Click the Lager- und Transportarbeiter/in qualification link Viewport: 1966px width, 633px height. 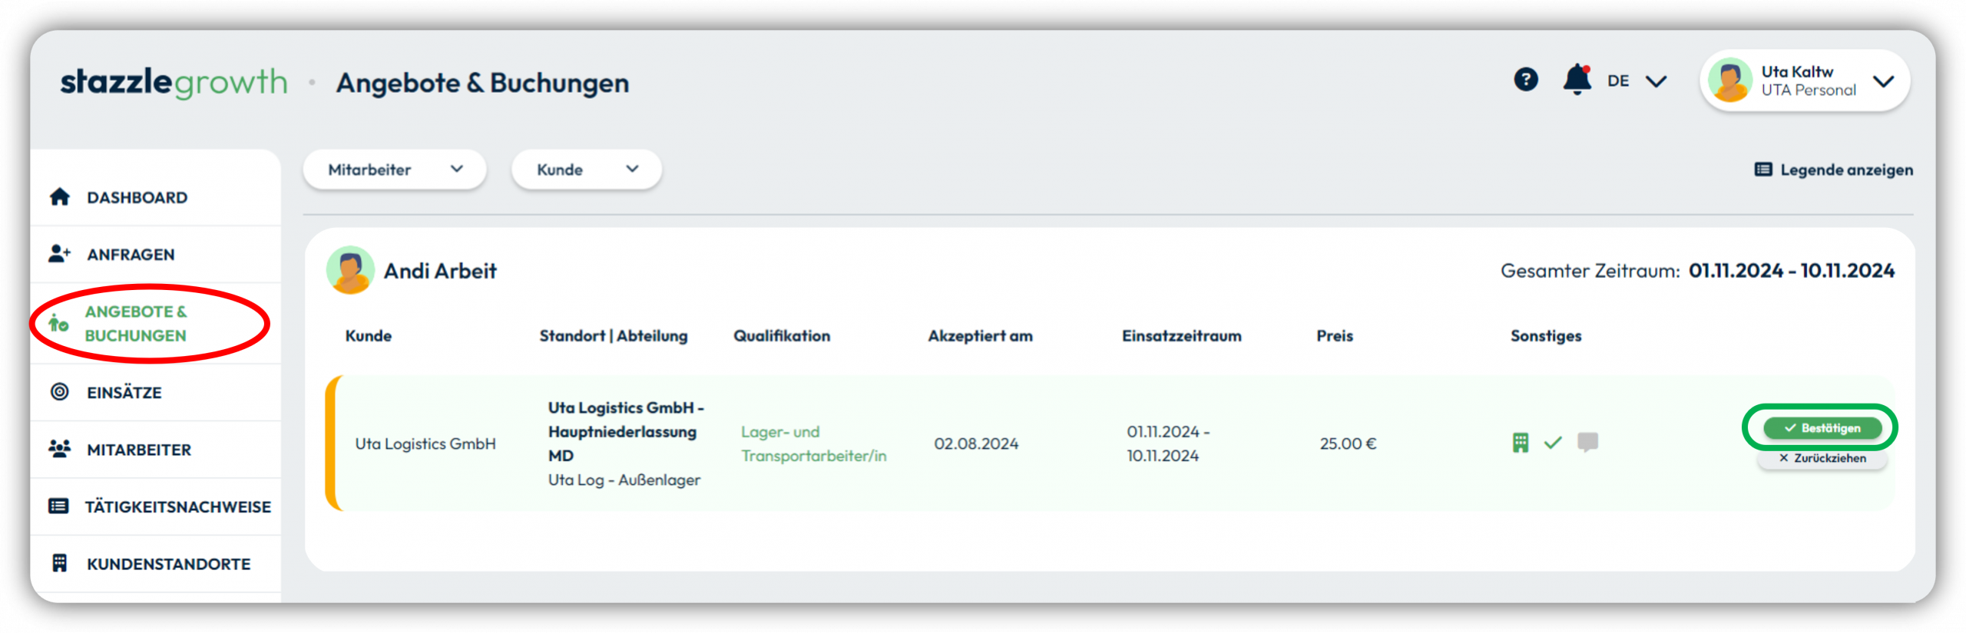(813, 443)
